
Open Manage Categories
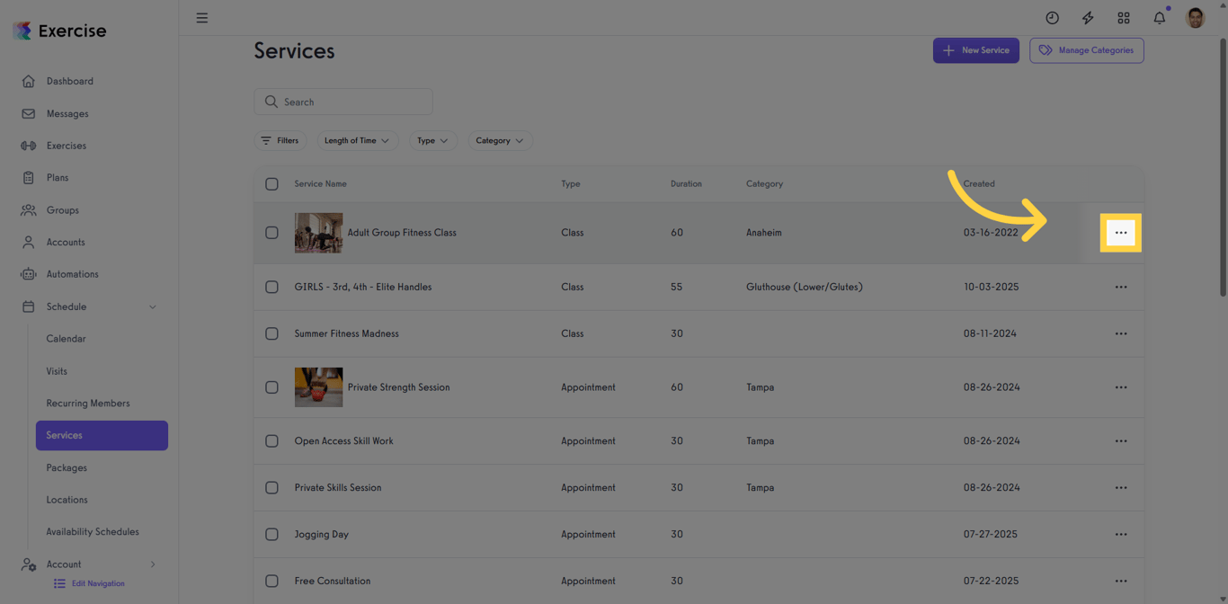tap(1087, 50)
